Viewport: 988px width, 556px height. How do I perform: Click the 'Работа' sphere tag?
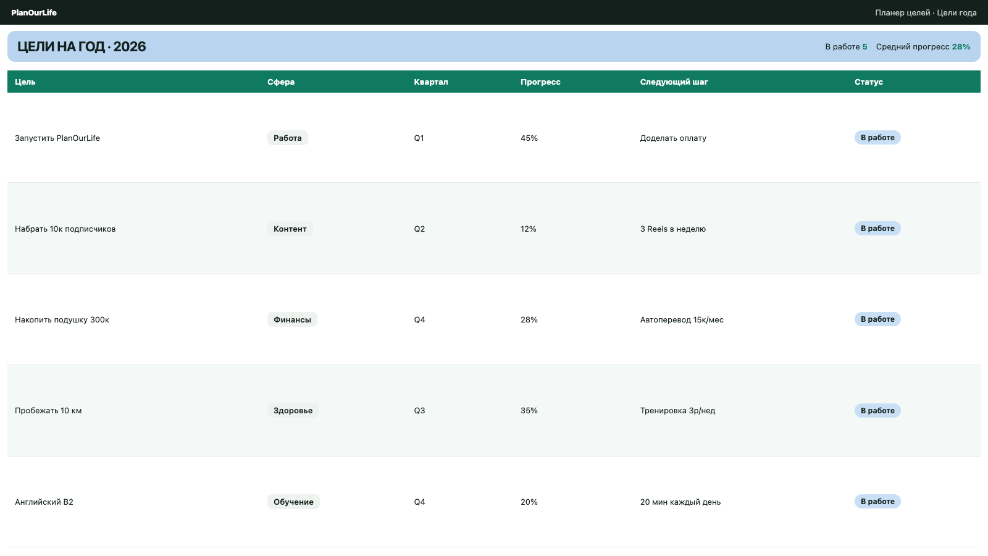(288, 138)
